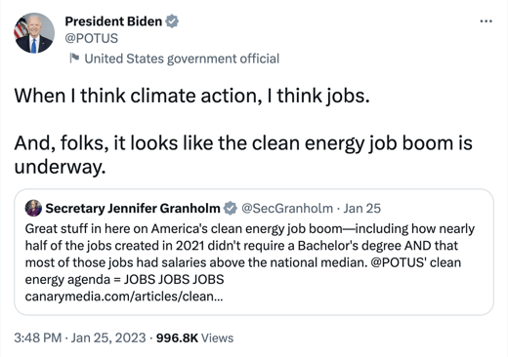508x357 pixels.
Task: Click the quoted tweet body text
Action: (x=250, y=262)
